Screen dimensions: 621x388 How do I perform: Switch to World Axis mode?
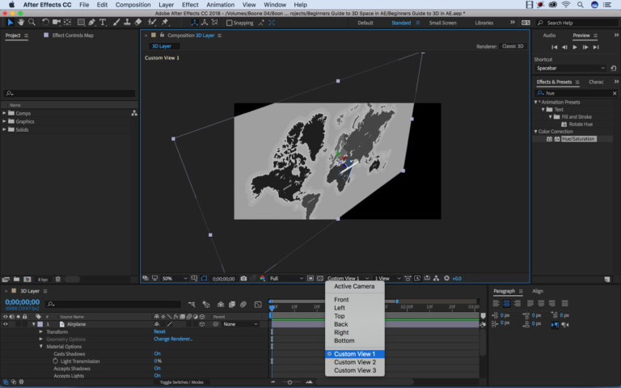(205, 23)
